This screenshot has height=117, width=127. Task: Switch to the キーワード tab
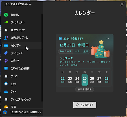pos(65,51)
